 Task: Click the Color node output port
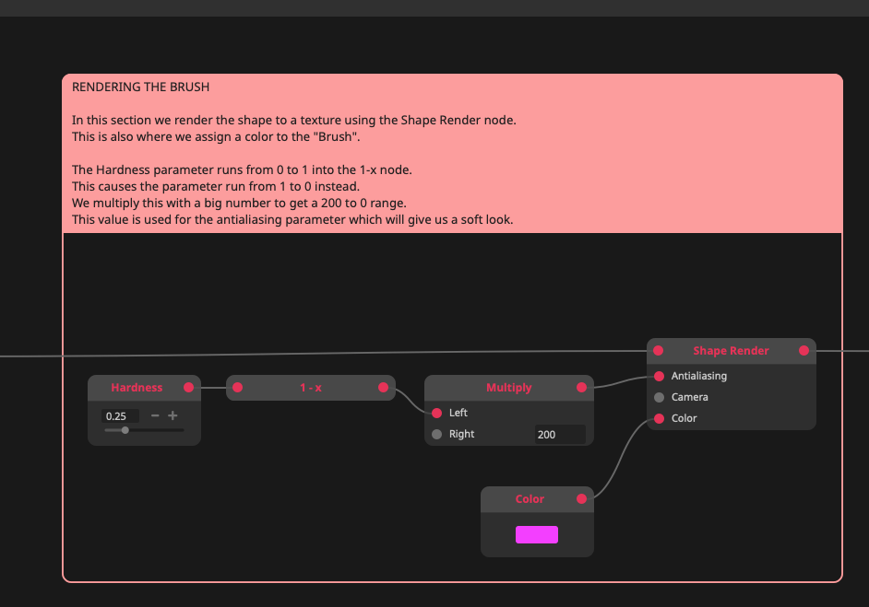coord(581,499)
